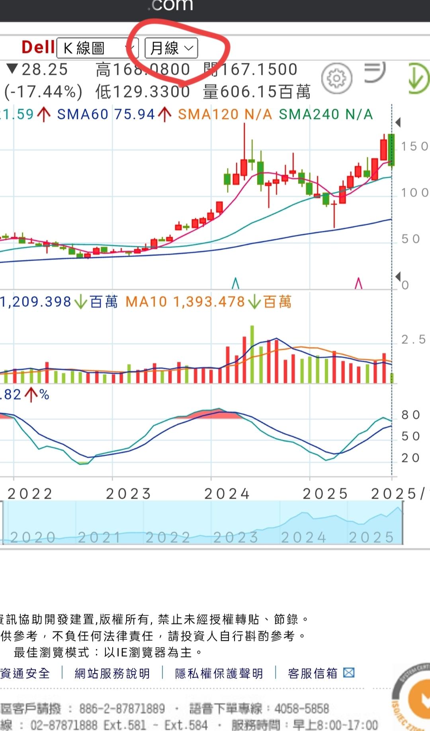
Task: Open the list menu icon beside the gear
Action: click(375, 72)
